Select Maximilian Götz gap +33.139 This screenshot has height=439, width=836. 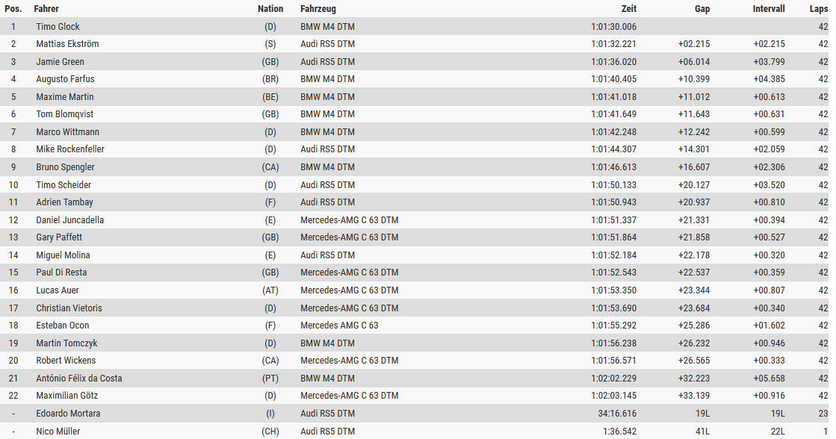[x=694, y=396]
